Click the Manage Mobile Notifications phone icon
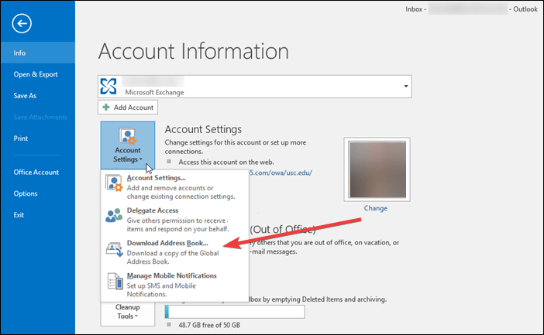Screen dimensions: 544x335 click(115, 281)
